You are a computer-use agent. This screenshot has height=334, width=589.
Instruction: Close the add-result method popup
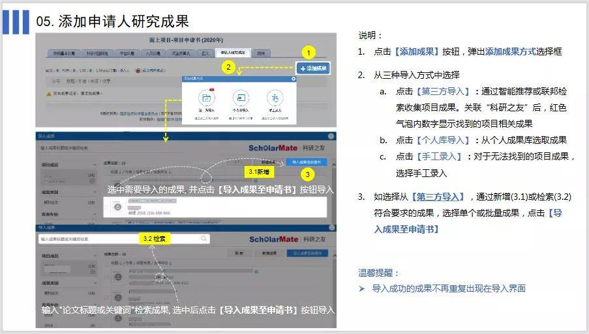click(x=294, y=79)
